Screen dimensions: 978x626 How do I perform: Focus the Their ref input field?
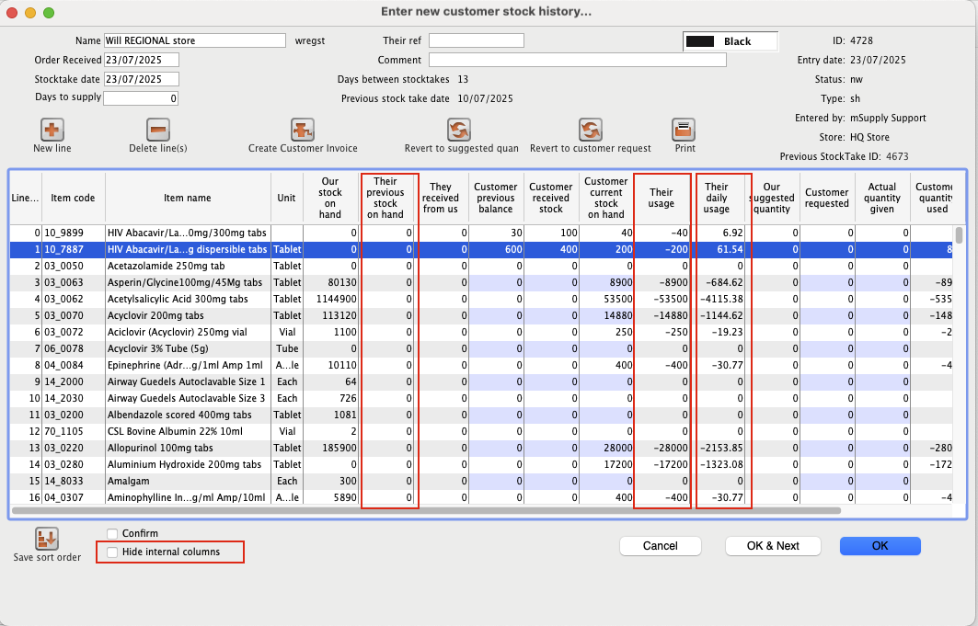point(476,40)
